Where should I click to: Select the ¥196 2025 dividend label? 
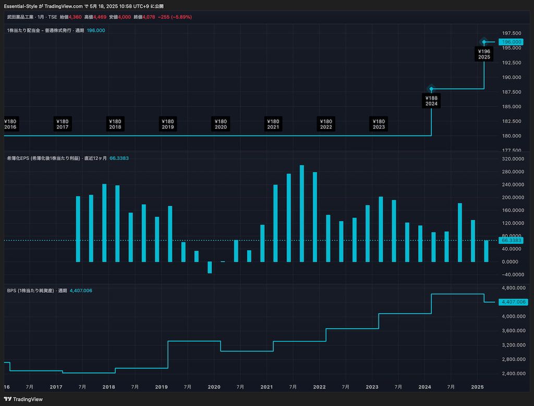(484, 54)
